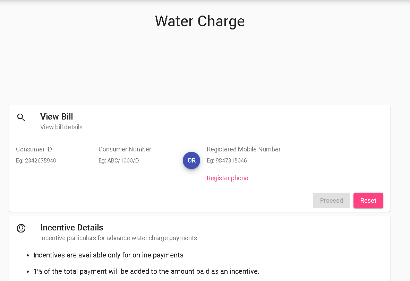Viewport: 410px width, 281px height.
Task: Click the Consumer Number input box
Action: 137,149
